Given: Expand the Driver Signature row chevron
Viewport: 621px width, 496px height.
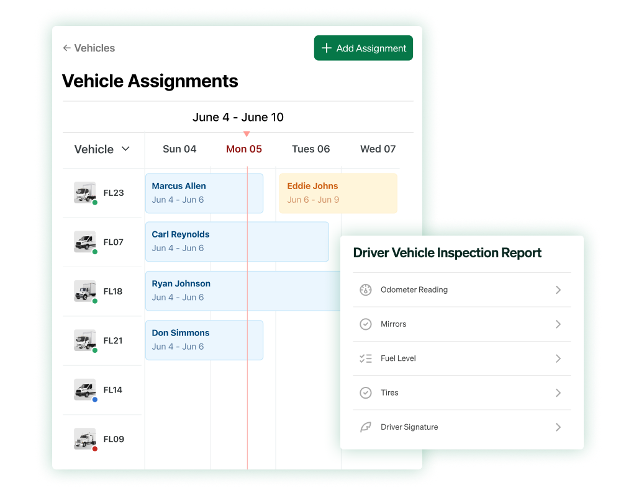Looking at the screenshot, I should pyautogui.click(x=558, y=427).
